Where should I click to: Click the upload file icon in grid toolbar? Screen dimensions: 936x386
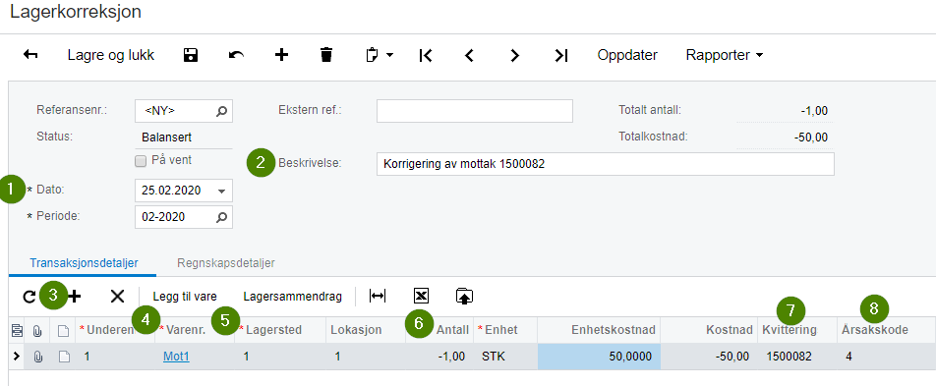(464, 296)
